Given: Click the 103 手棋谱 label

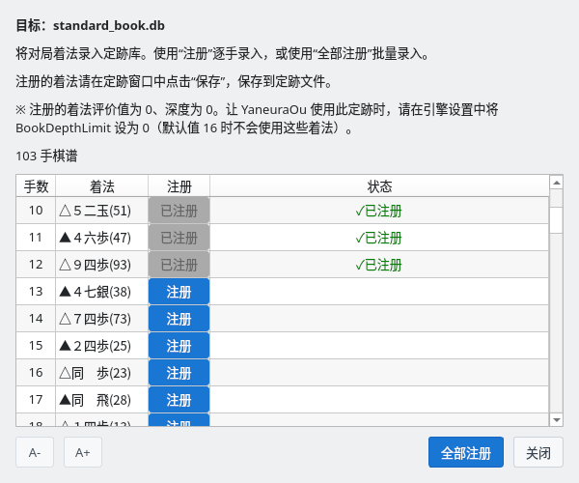Looking at the screenshot, I should (46, 156).
